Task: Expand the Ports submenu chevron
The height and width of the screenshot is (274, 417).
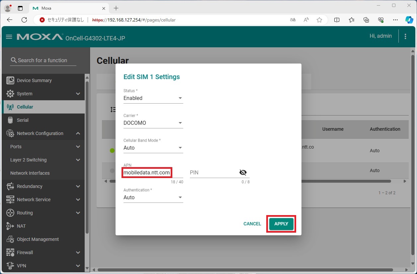Action: pyautogui.click(x=78, y=147)
